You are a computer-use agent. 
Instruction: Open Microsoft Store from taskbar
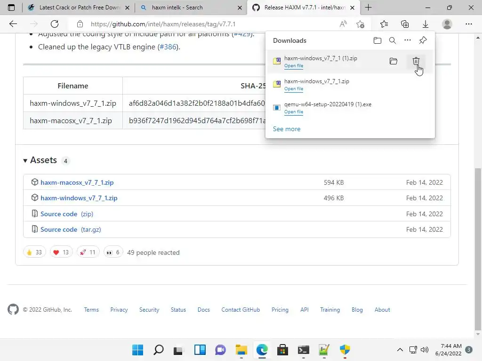(x=282, y=350)
